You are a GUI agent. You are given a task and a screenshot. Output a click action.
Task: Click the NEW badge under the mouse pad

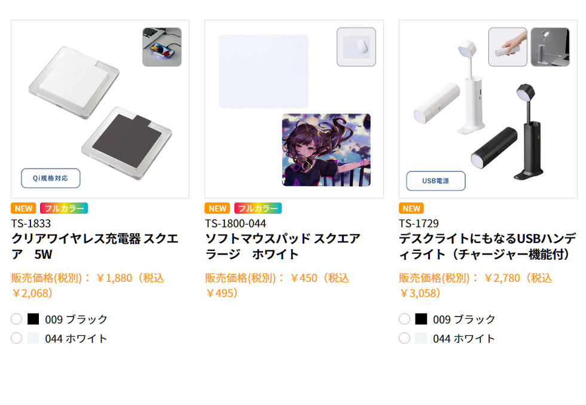tap(218, 208)
